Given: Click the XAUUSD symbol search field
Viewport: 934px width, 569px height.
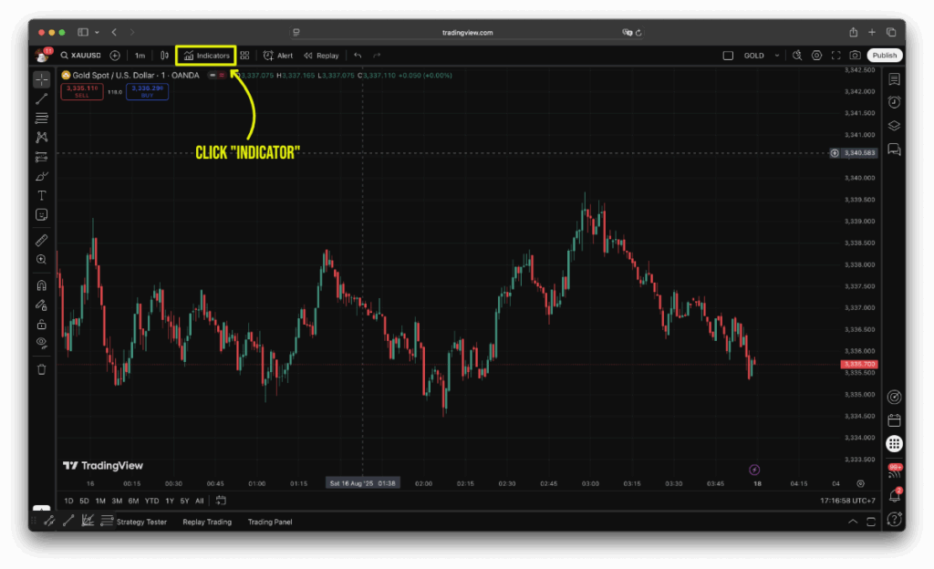Looking at the screenshot, I should pyautogui.click(x=84, y=56).
